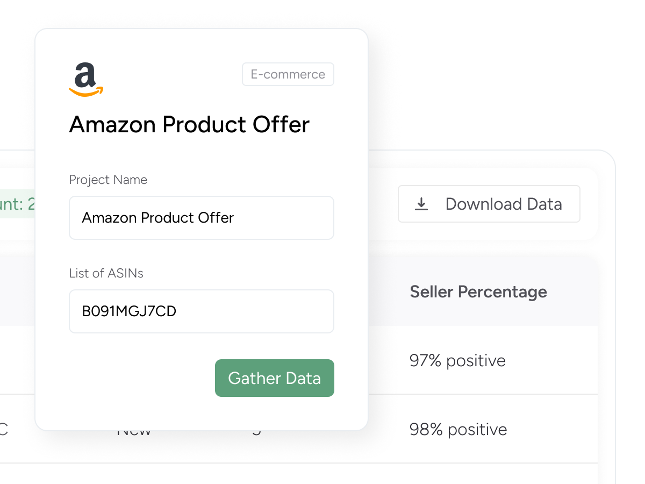The height and width of the screenshot is (484, 645).
Task: Click the green count badge
Action: click(17, 204)
